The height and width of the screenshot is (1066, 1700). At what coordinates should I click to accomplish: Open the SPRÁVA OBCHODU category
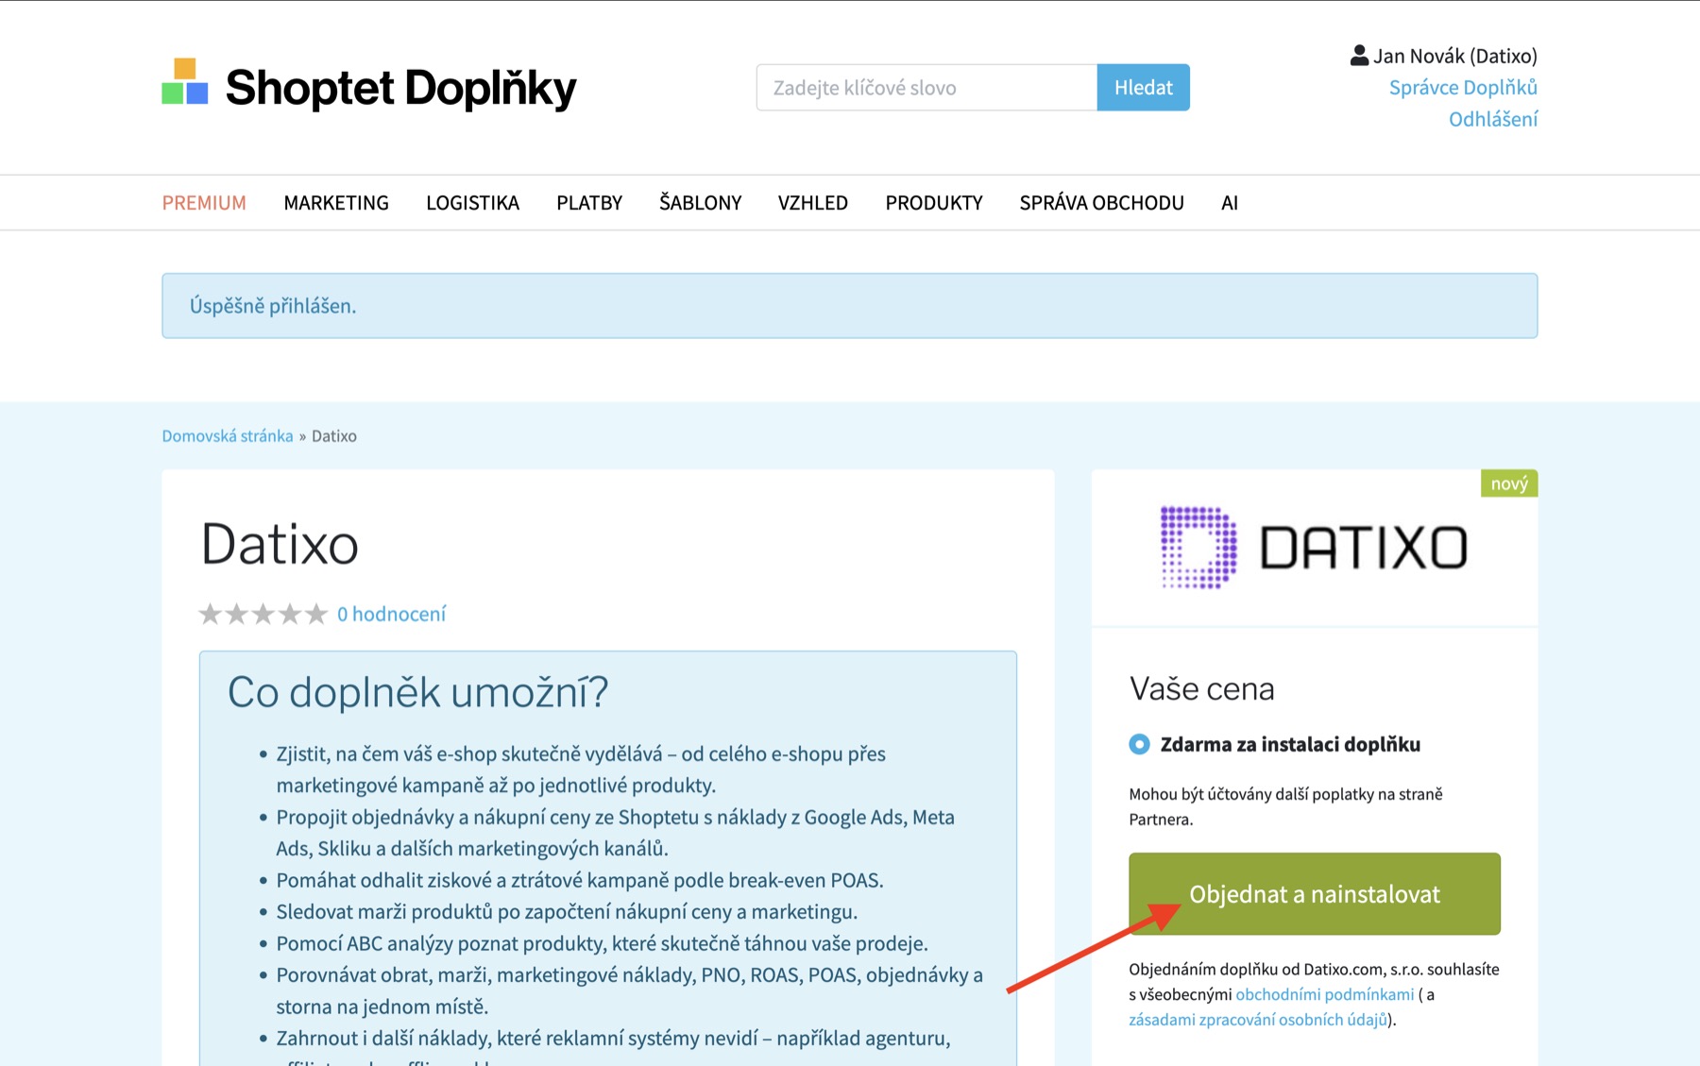(1101, 203)
